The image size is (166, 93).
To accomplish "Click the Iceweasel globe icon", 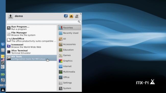I will tap(9, 46).
